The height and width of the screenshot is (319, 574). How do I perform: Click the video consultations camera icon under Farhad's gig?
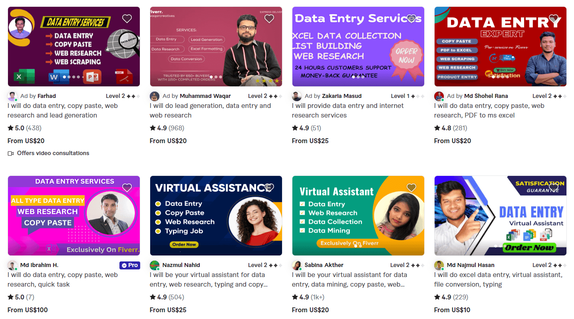pos(10,153)
